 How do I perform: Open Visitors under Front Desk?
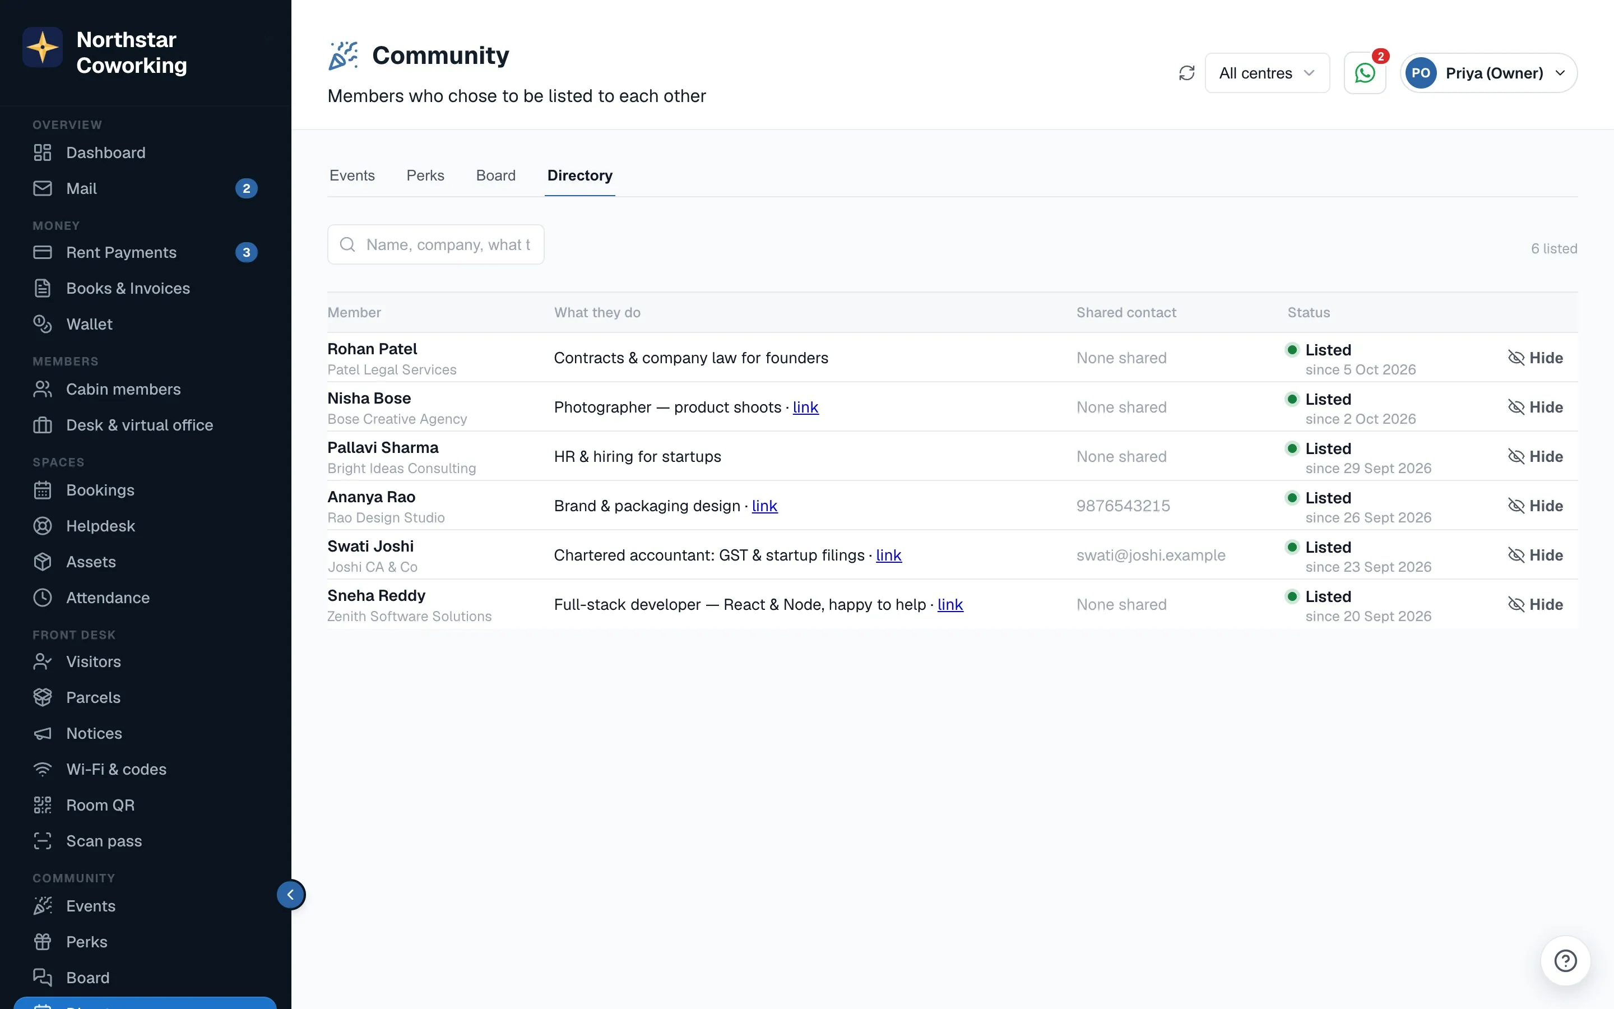click(145, 662)
